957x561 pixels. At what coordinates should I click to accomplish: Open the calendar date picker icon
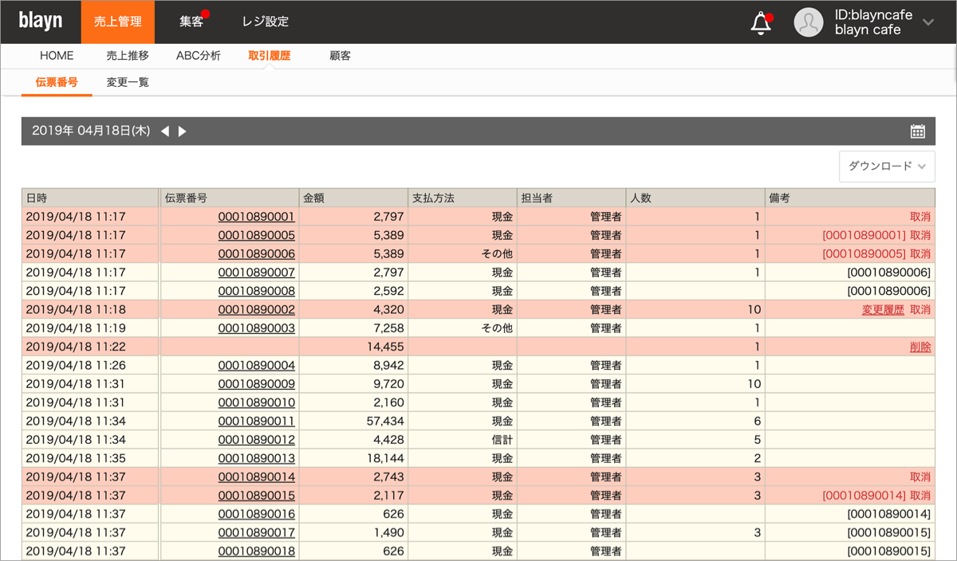[x=918, y=131]
